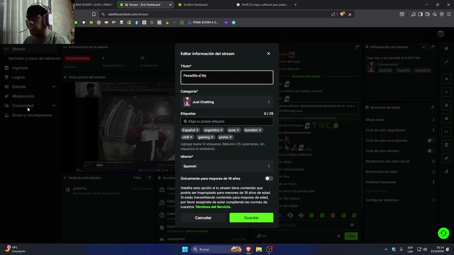This screenshot has height=255, width=454.
Task: Click the Título text field
Action: coord(227,77)
